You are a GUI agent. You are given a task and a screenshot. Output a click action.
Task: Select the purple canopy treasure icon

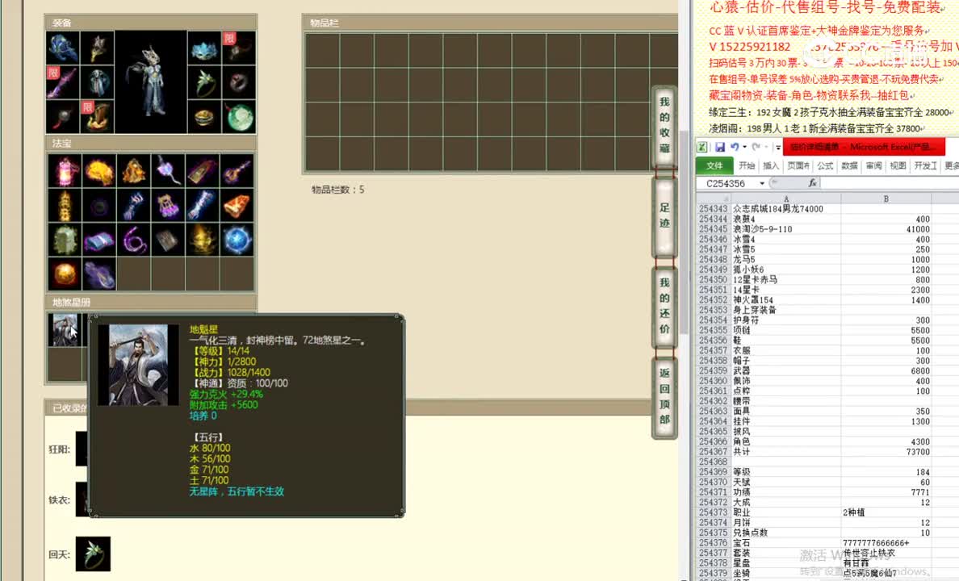(x=168, y=206)
